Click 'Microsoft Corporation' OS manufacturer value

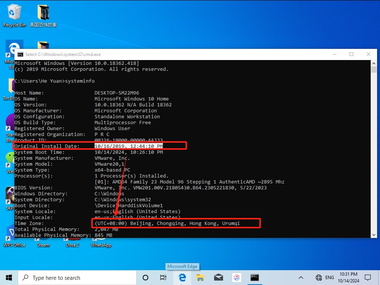[126, 110]
